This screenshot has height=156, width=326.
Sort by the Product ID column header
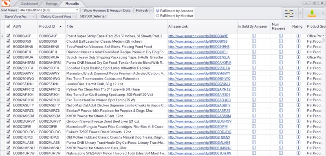point(52,26)
